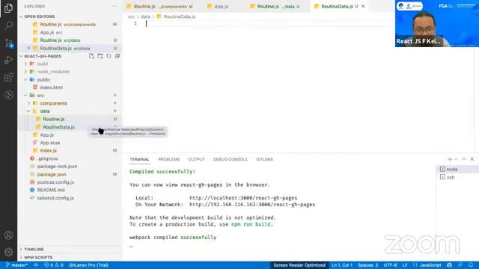Refresh the explorer file tree

click(109, 56)
